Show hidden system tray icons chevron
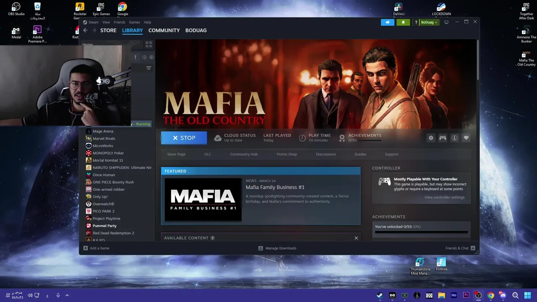The width and height of the screenshot is (537, 302). point(67,295)
